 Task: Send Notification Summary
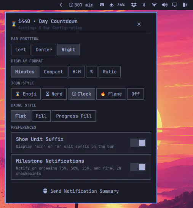81,191
